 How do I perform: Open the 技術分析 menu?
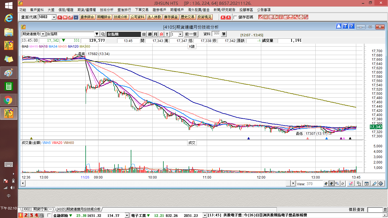coord(107,10)
